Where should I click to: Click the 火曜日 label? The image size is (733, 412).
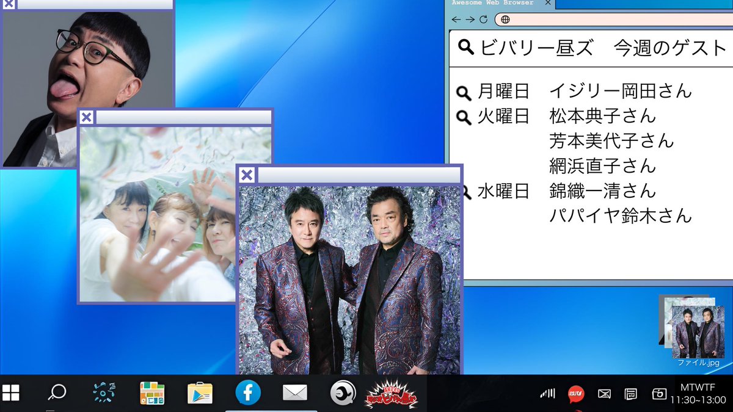(x=503, y=116)
